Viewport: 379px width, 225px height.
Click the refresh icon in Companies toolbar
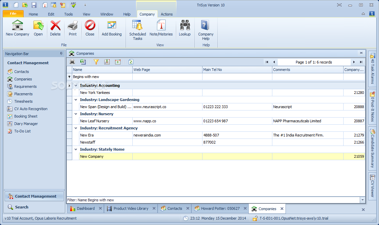coord(131,62)
